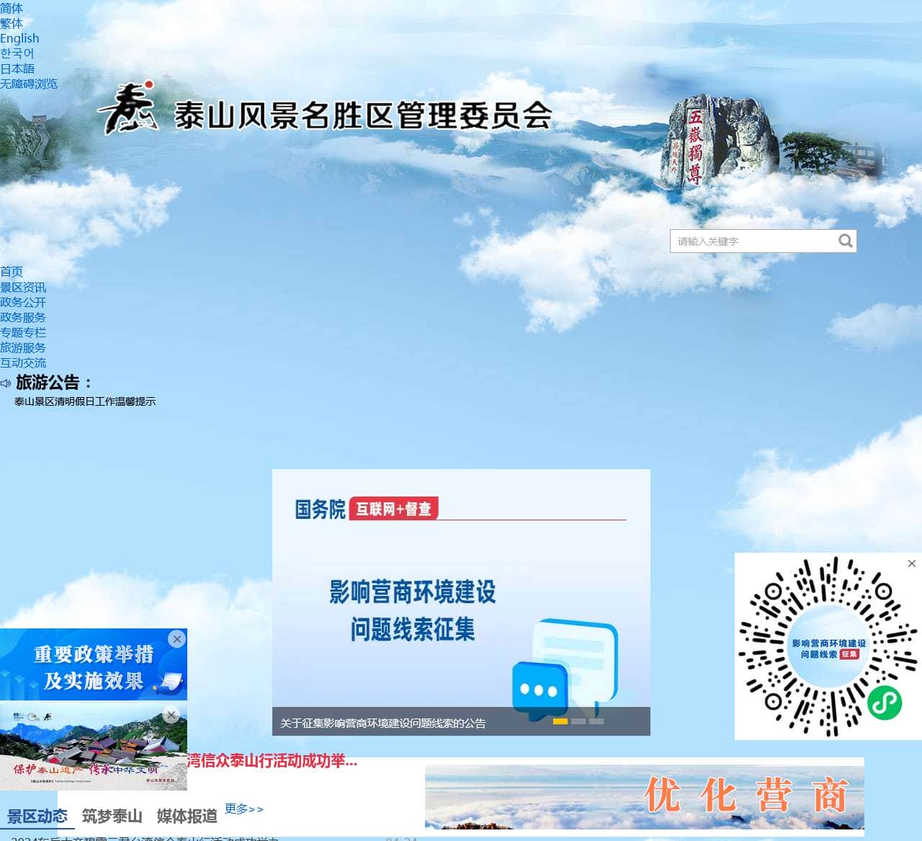Switch to the 筑梦泰山 tab
The image size is (922, 841).
[112, 816]
